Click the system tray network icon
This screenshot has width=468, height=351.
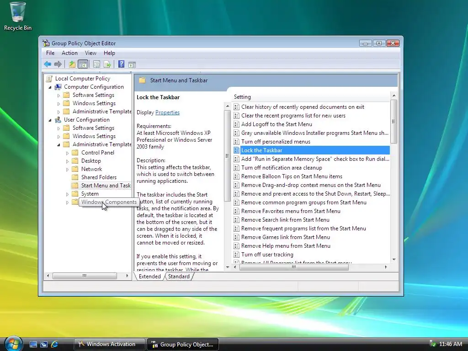pyautogui.click(x=432, y=344)
